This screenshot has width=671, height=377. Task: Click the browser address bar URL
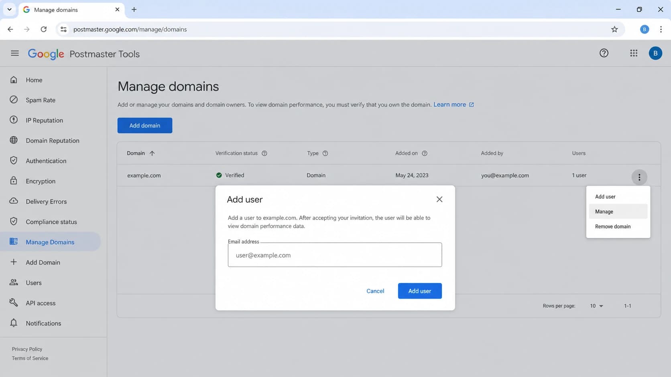[x=130, y=29]
